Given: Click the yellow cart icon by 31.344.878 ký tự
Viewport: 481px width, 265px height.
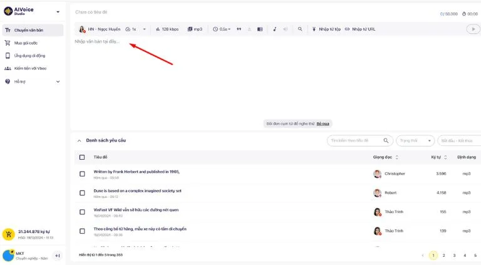Looking at the screenshot, I should 9,234.
